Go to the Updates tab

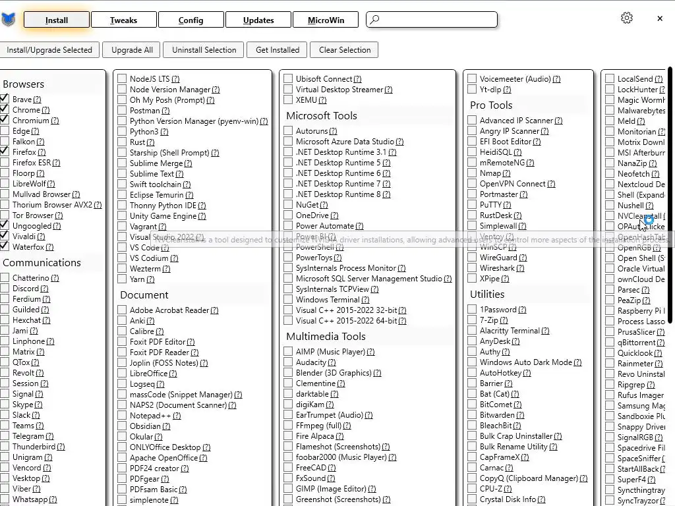(x=258, y=20)
